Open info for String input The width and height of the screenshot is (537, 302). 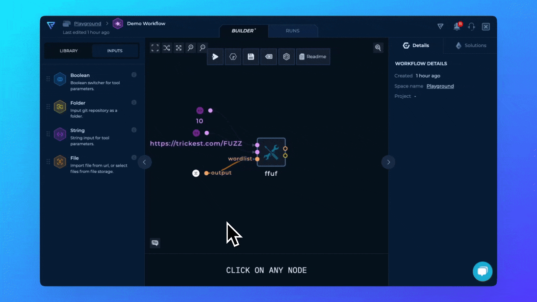point(134,130)
